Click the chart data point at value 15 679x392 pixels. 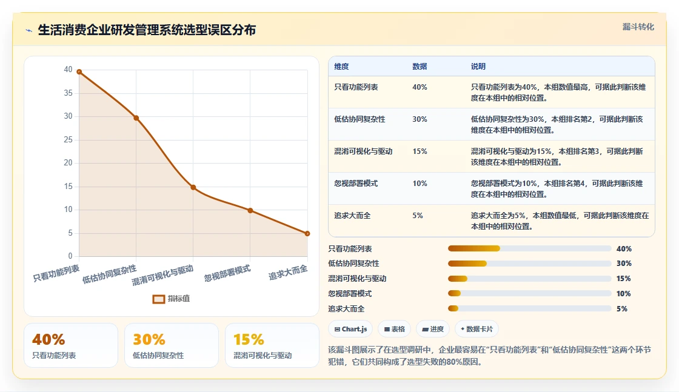coord(193,187)
